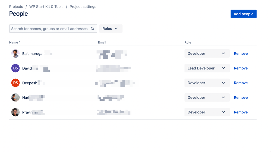This screenshot has height=152, width=271.
Task: Click the Email column header
Action: click(102, 43)
